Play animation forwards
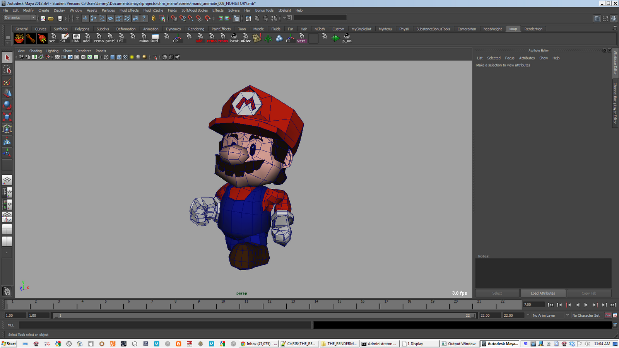Screen dimensions: 619x348 (586, 305)
